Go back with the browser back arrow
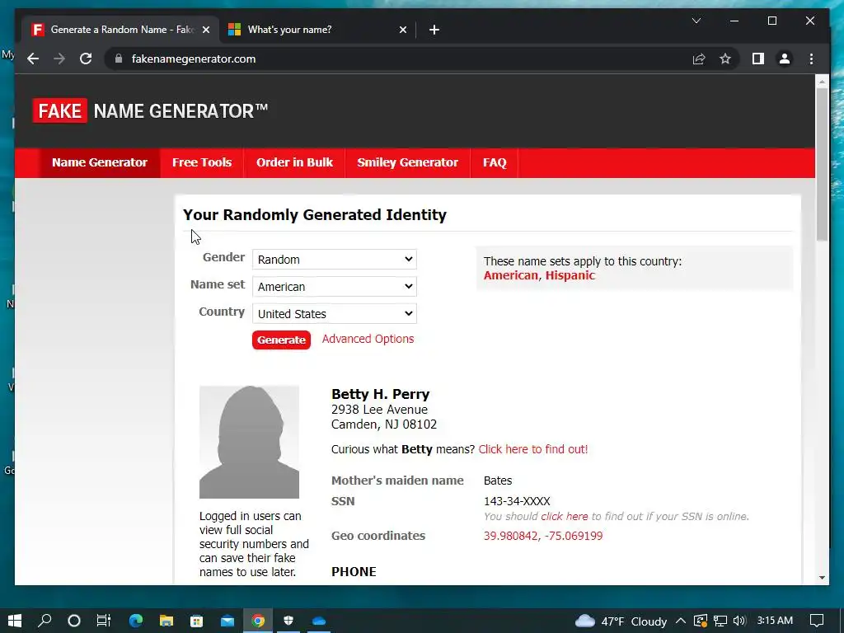The width and height of the screenshot is (844, 633). point(33,59)
